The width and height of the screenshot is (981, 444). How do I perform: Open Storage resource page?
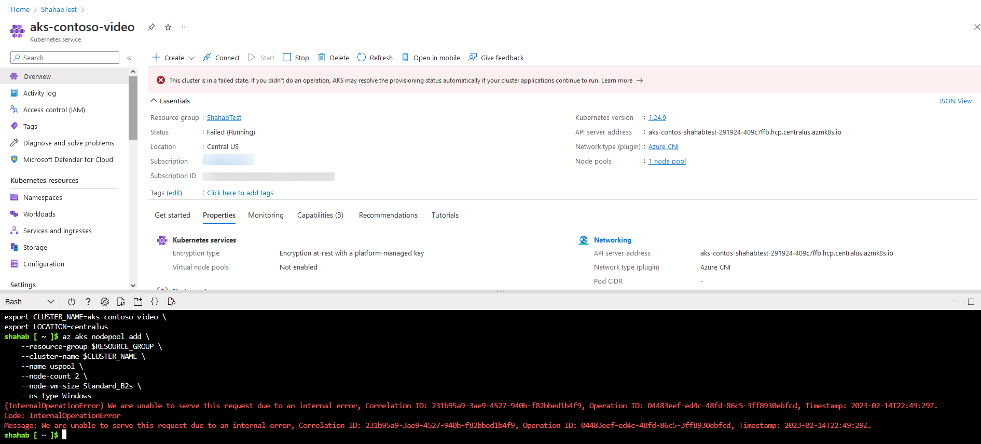(64, 247)
